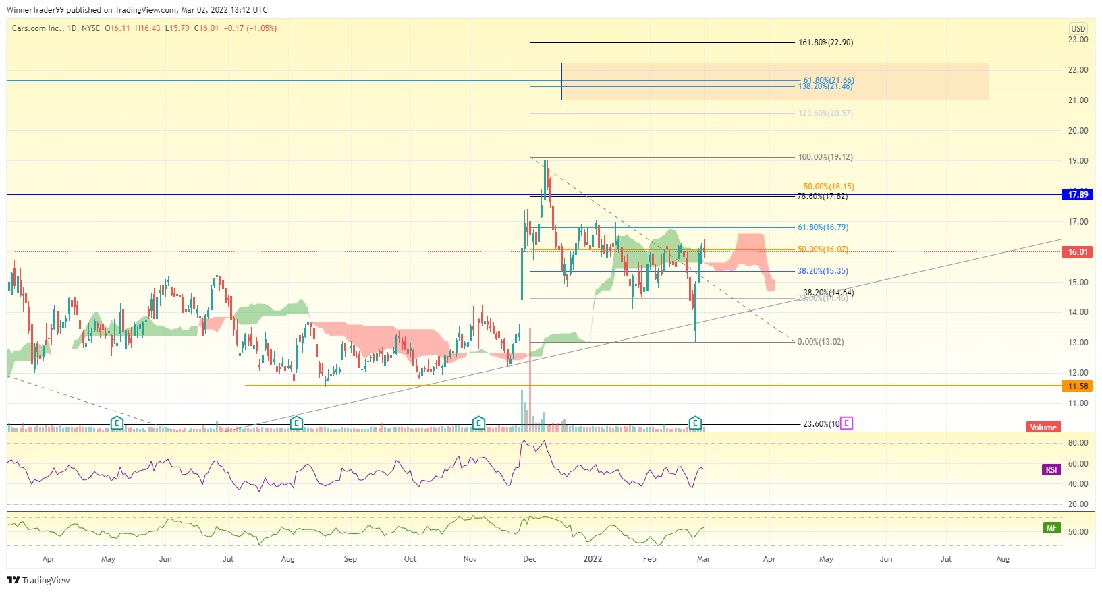This screenshot has width=1102, height=592.
Task: Click the low value L15.79
Action: pyautogui.click(x=177, y=28)
